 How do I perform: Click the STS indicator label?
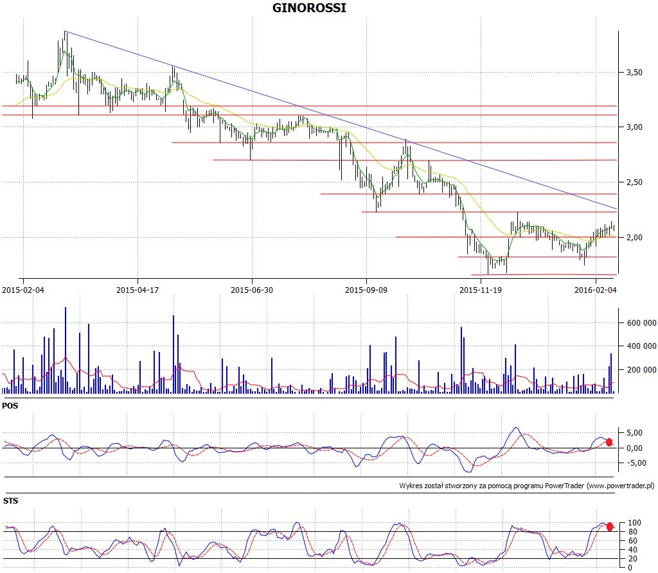pyautogui.click(x=10, y=501)
